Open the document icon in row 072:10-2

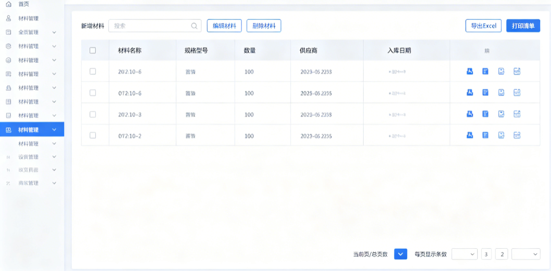click(x=485, y=135)
